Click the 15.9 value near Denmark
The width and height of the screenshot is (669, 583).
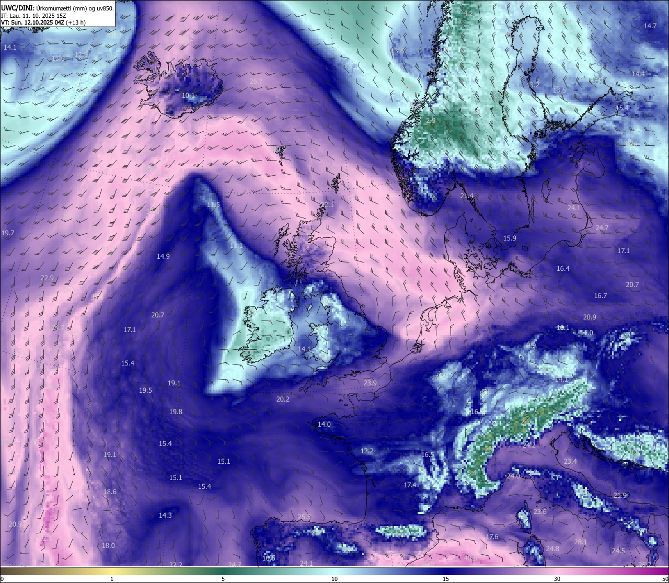click(510, 238)
